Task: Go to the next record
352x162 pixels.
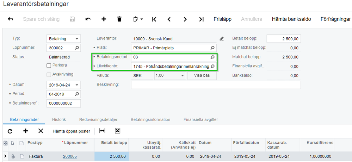Action: point(185,19)
